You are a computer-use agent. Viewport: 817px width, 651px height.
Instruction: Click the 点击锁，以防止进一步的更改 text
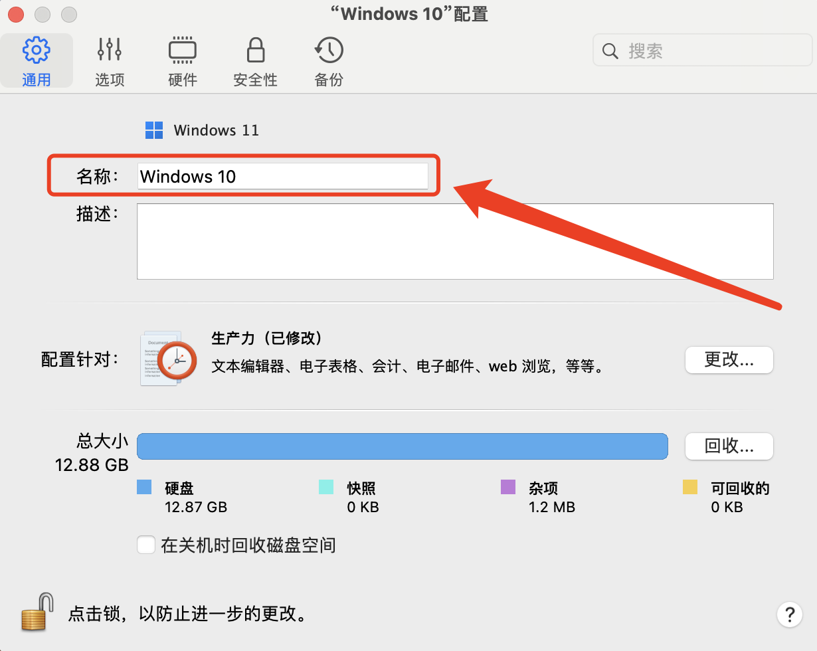[x=188, y=613]
